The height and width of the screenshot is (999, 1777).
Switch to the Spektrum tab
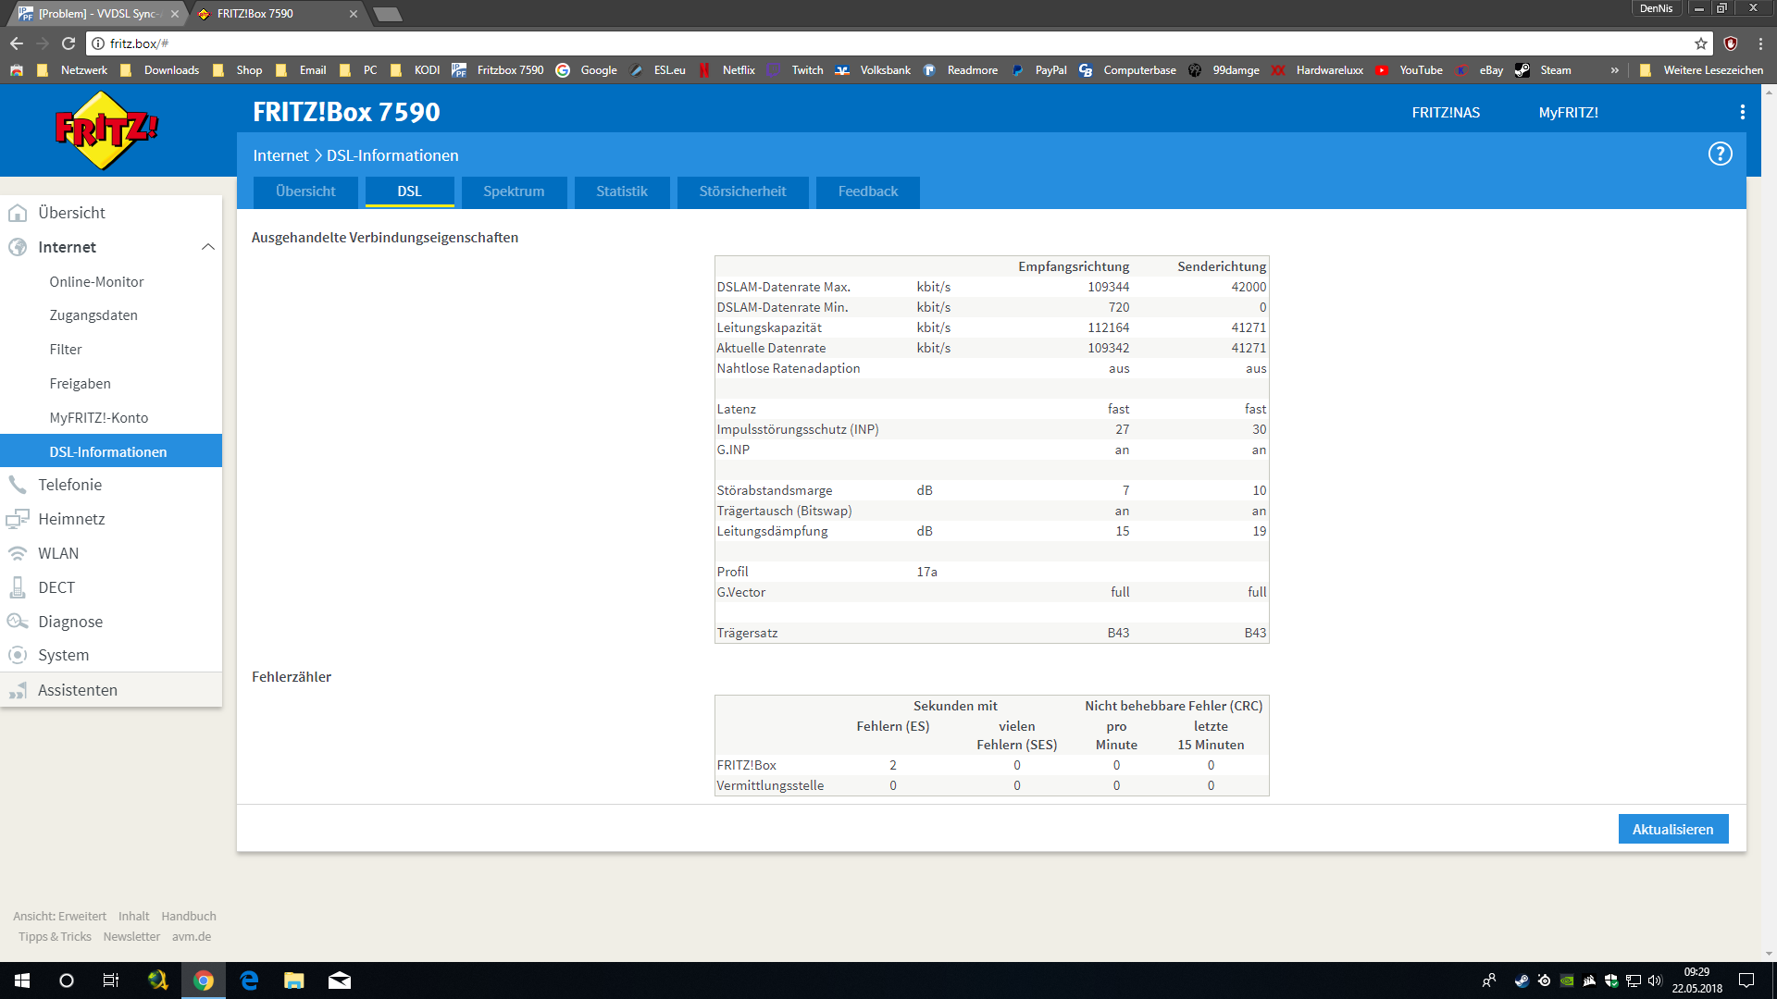point(514,191)
